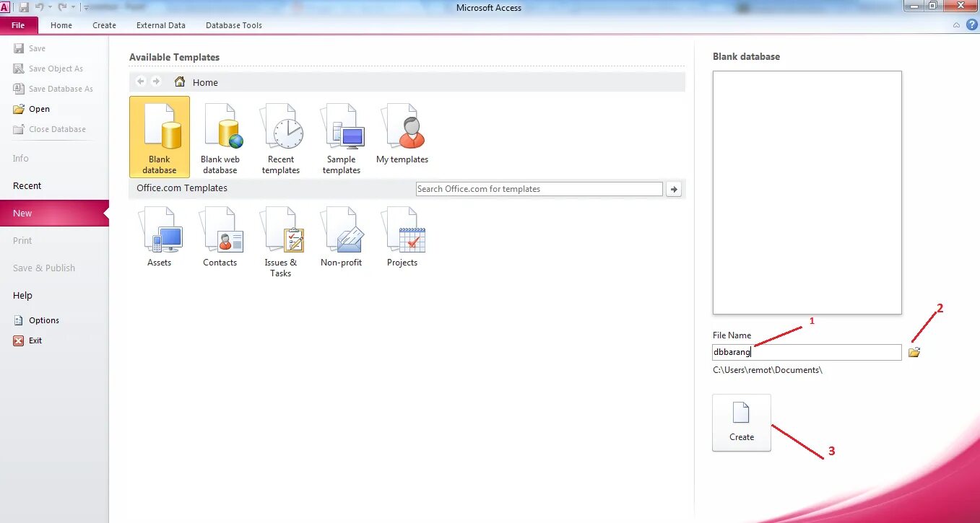Click Save Database As
This screenshot has height=523, width=980.
(x=53, y=89)
